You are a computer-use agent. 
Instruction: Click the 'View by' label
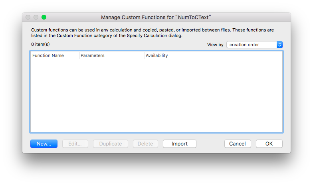point(215,45)
